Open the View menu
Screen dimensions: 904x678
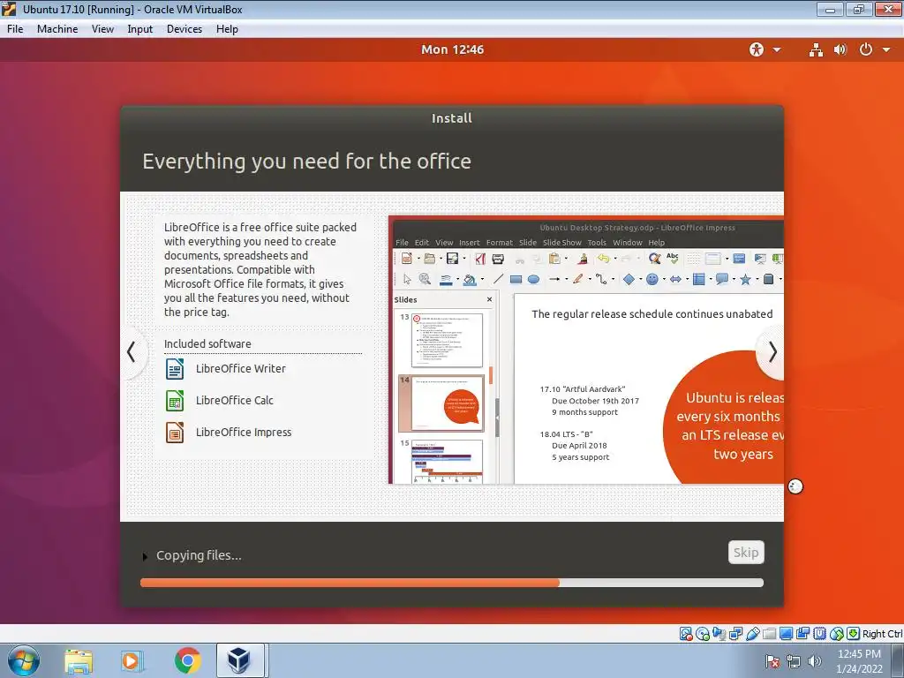pos(102,29)
